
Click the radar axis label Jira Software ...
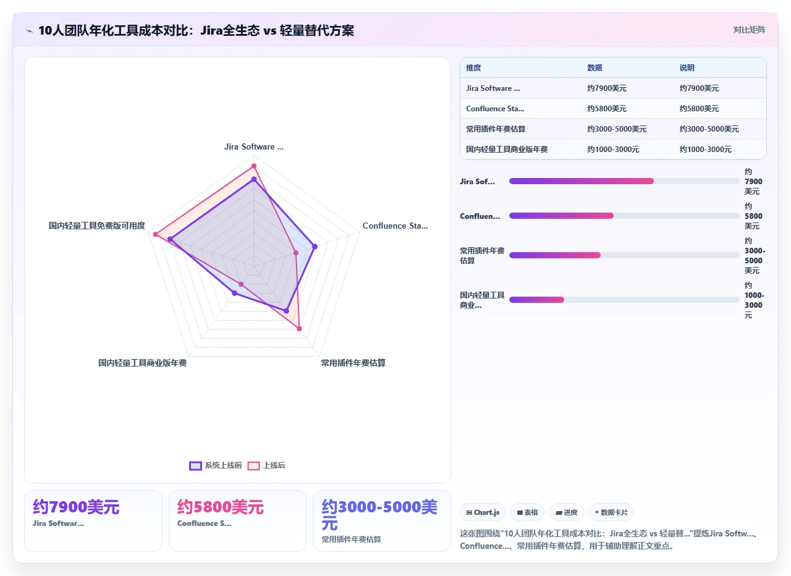point(254,147)
